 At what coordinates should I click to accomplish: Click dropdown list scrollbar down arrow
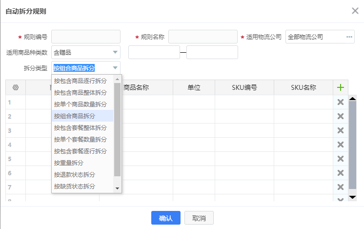point(117,188)
